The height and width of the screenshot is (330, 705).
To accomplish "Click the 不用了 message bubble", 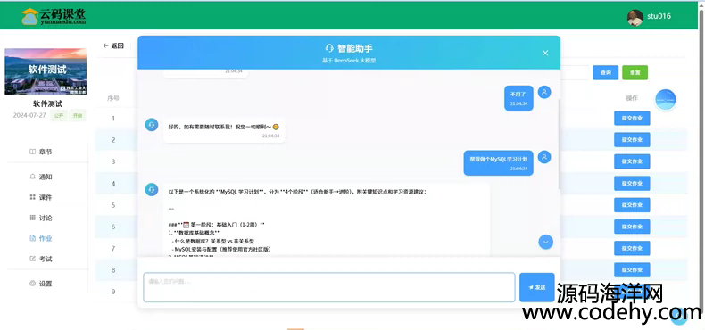I will pyautogui.click(x=518, y=98).
